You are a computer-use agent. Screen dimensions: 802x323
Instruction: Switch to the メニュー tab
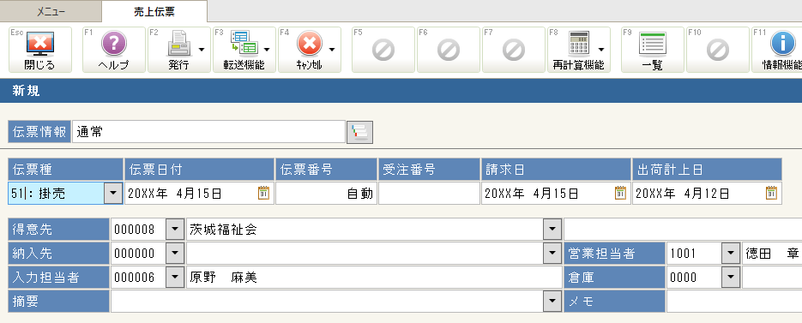tap(51, 12)
